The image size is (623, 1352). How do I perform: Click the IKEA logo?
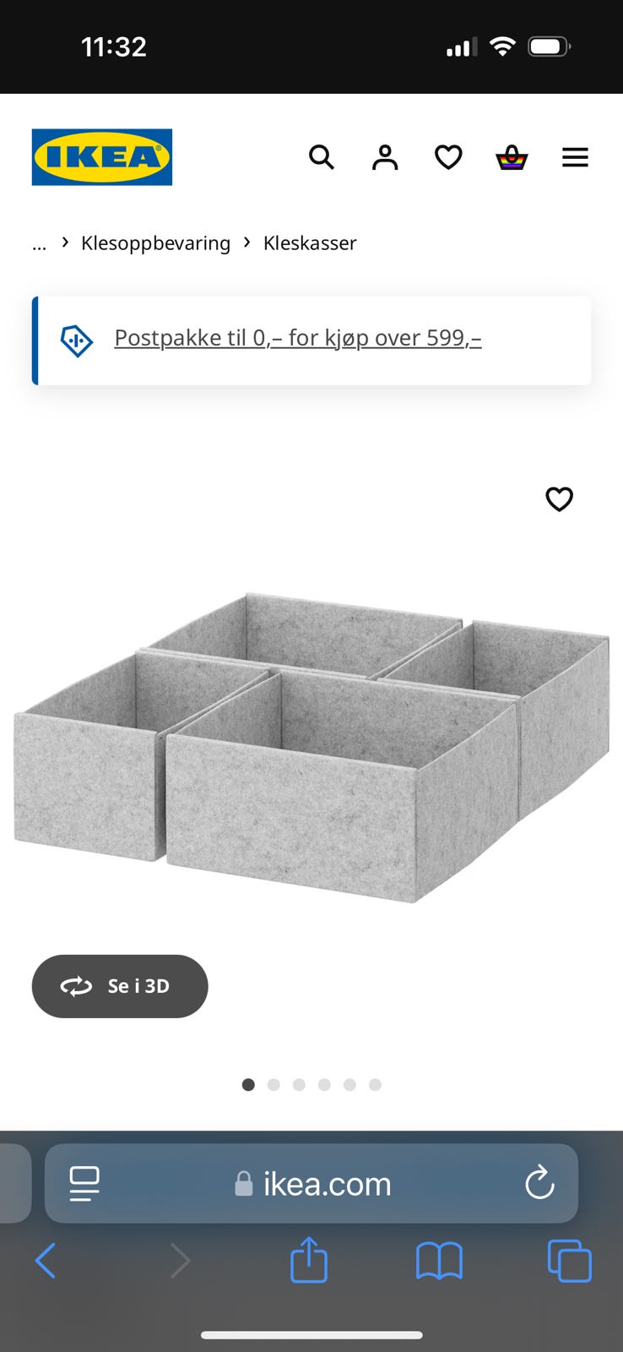click(102, 157)
